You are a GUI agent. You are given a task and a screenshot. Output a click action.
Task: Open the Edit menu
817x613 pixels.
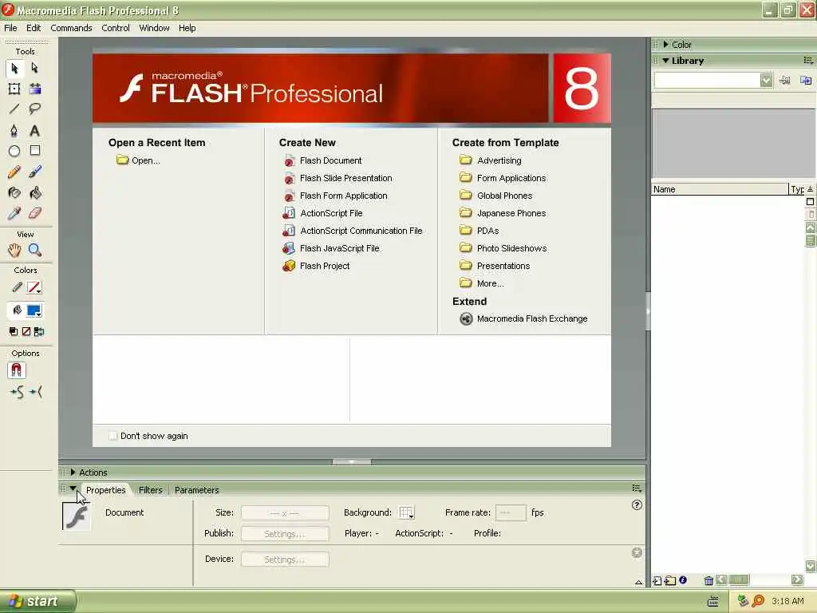(34, 28)
